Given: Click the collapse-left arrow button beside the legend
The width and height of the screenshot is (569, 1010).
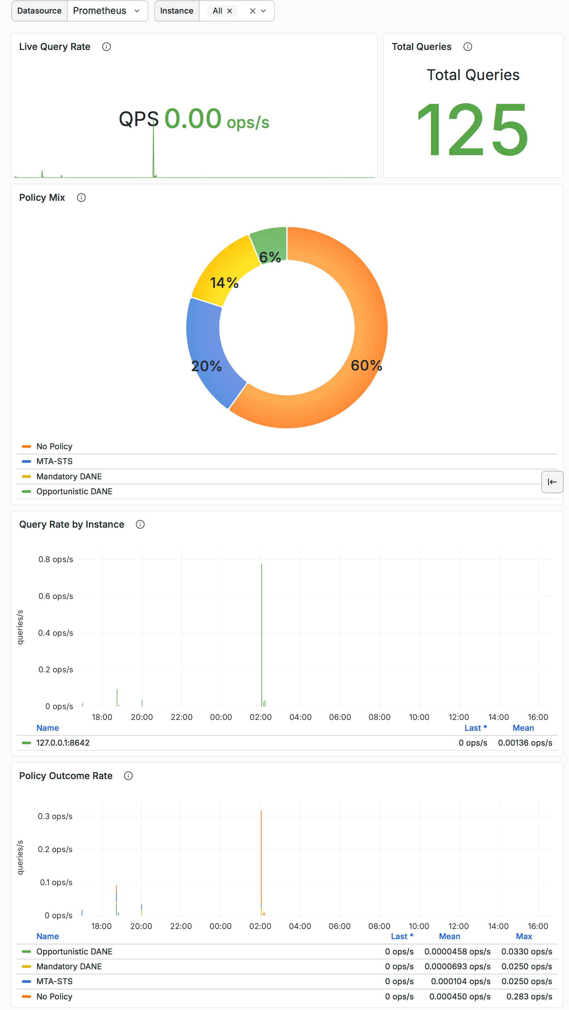Looking at the screenshot, I should (x=552, y=482).
